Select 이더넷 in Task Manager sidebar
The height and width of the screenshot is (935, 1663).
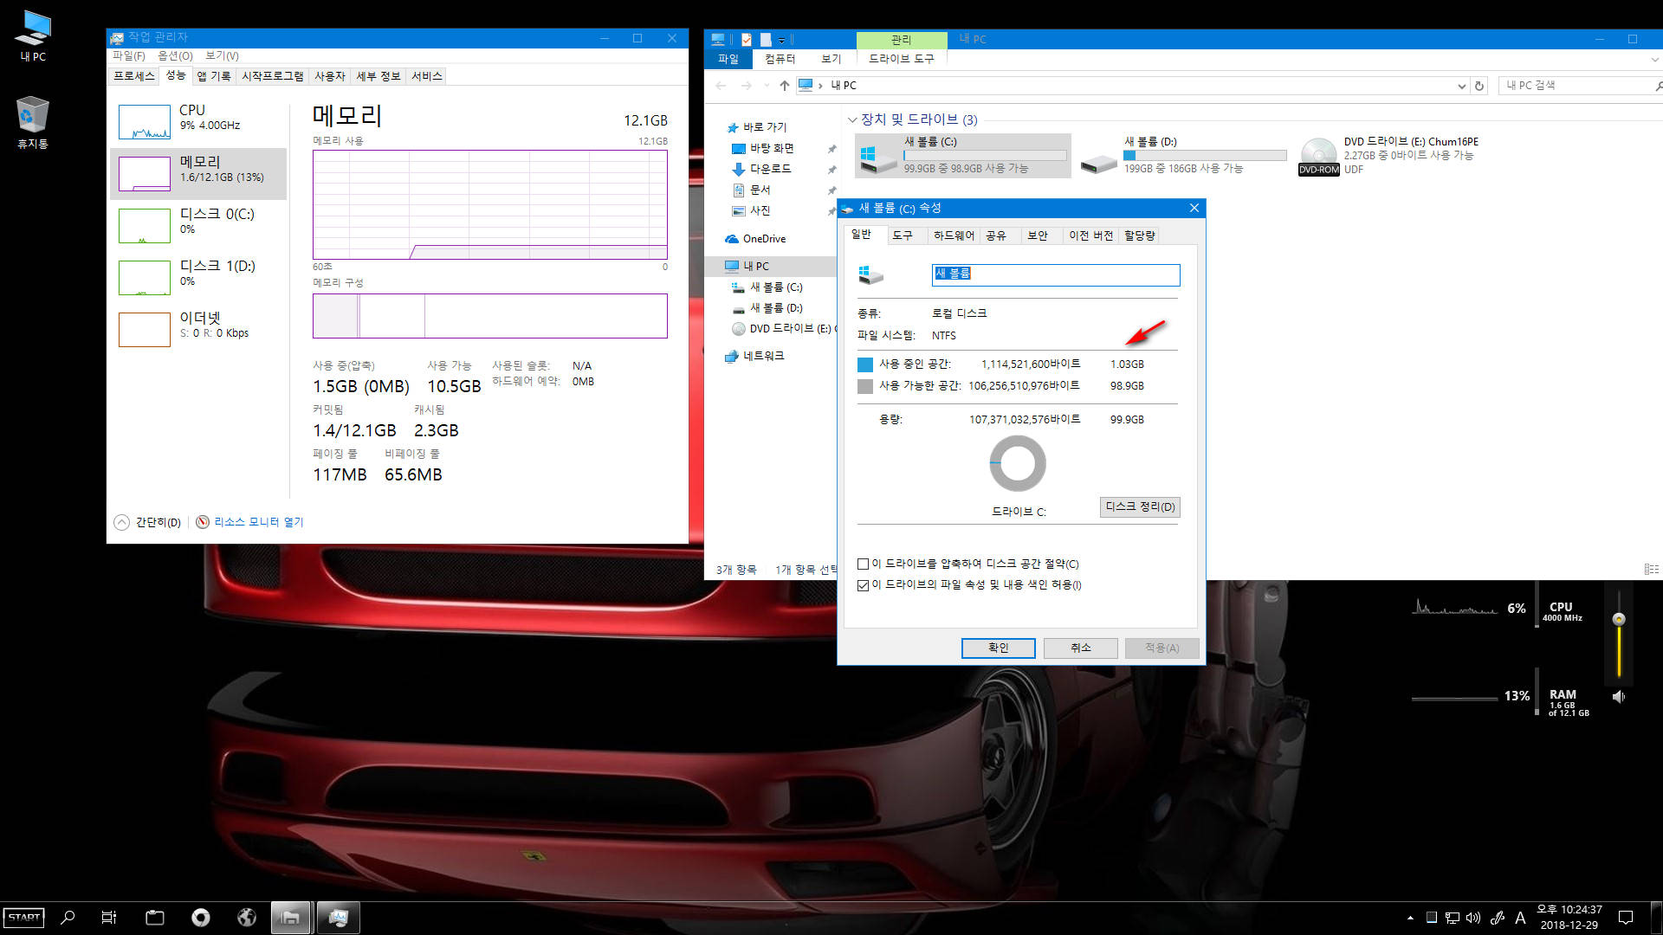tap(198, 329)
